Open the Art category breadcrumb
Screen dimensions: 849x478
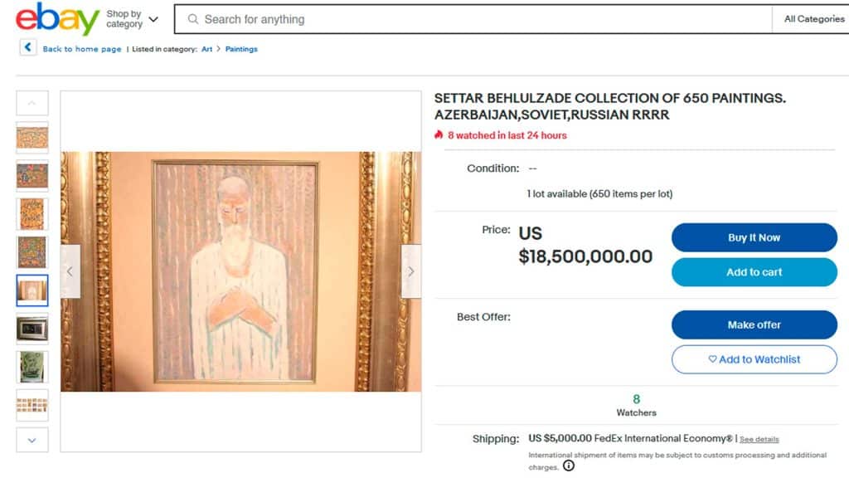[x=205, y=49]
